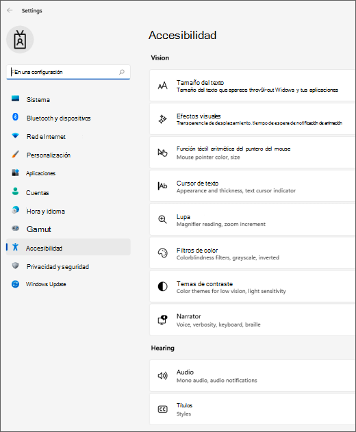Image resolution: width=356 pixels, height=432 pixels.
Task: Click the Audio speaker icon
Action: point(162,376)
